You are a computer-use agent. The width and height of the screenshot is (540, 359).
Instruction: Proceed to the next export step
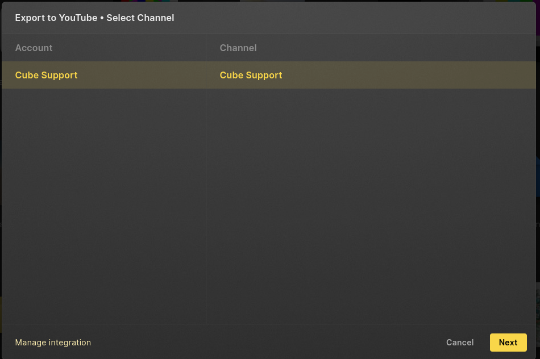pos(508,343)
